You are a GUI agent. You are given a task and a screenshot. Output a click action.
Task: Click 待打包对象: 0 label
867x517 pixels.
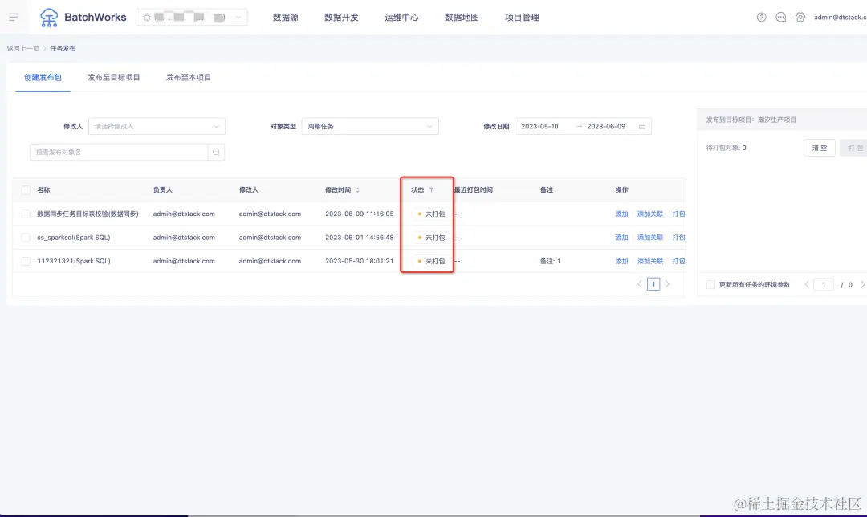click(726, 148)
